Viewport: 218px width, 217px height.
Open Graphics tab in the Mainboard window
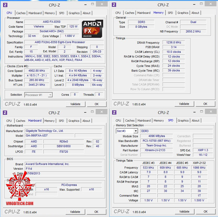point(74,121)
